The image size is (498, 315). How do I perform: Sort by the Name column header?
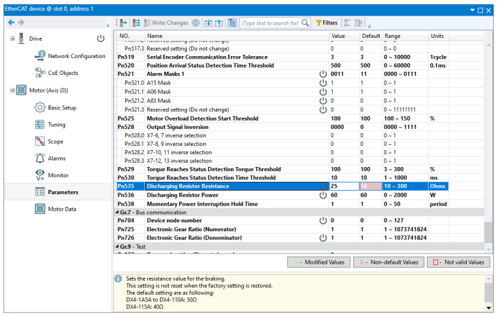pos(237,36)
